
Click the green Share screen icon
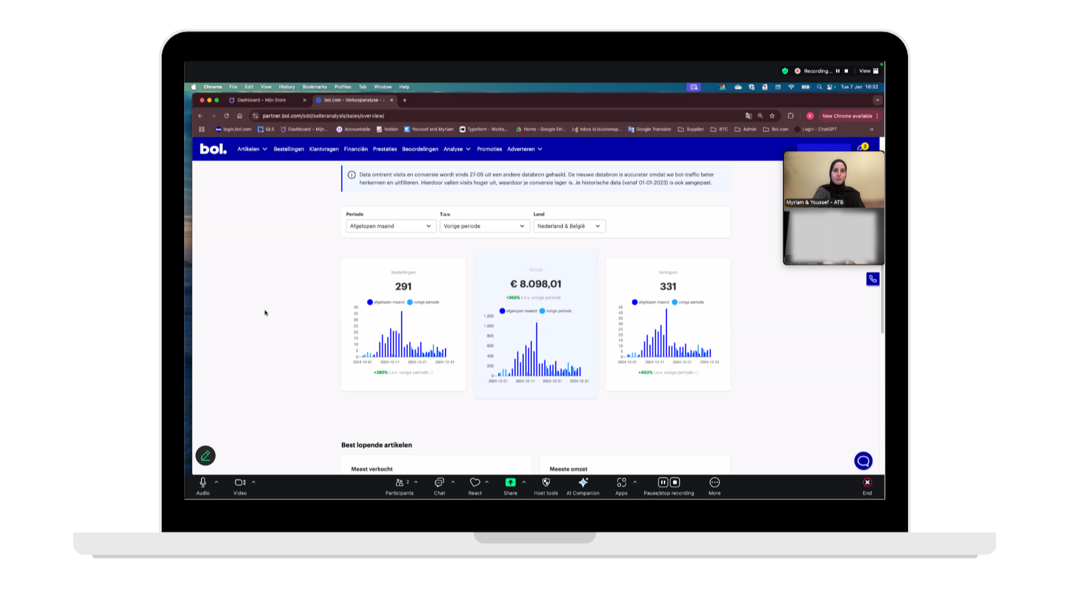(x=510, y=483)
